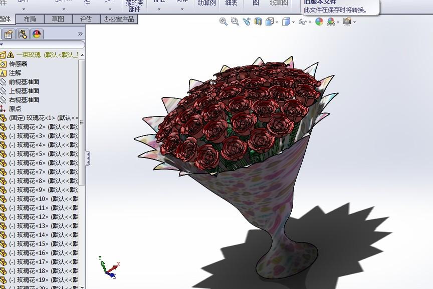This screenshot has width=433, height=289.
Task: Switch to the ConfigurationManager panel tab
Action: 23,34
